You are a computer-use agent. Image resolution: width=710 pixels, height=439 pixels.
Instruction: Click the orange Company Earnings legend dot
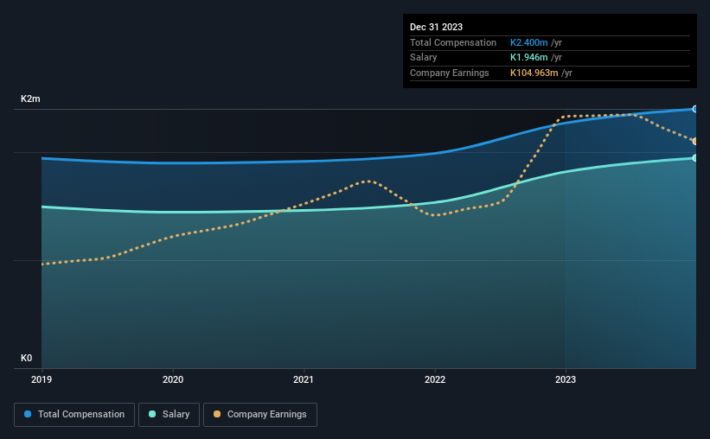[x=217, y=414]
